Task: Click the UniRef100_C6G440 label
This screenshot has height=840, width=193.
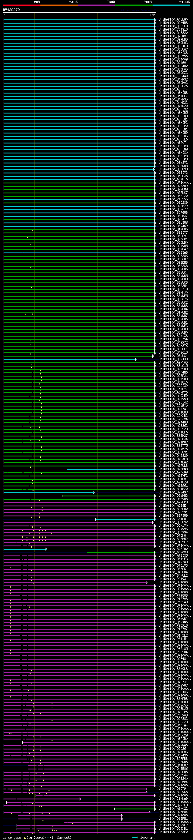Action: point(173,76)
